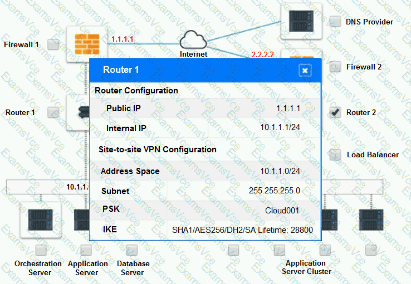Click the Firewall 1 brick wall icon

click(x=85, y=44)
